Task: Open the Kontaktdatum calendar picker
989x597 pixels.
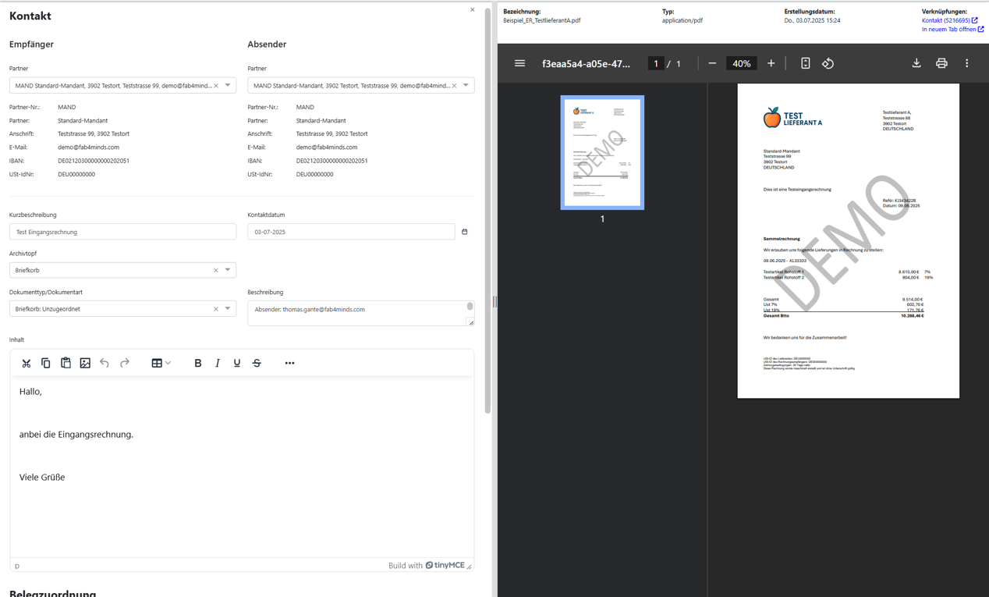Action: coord(465,232)
